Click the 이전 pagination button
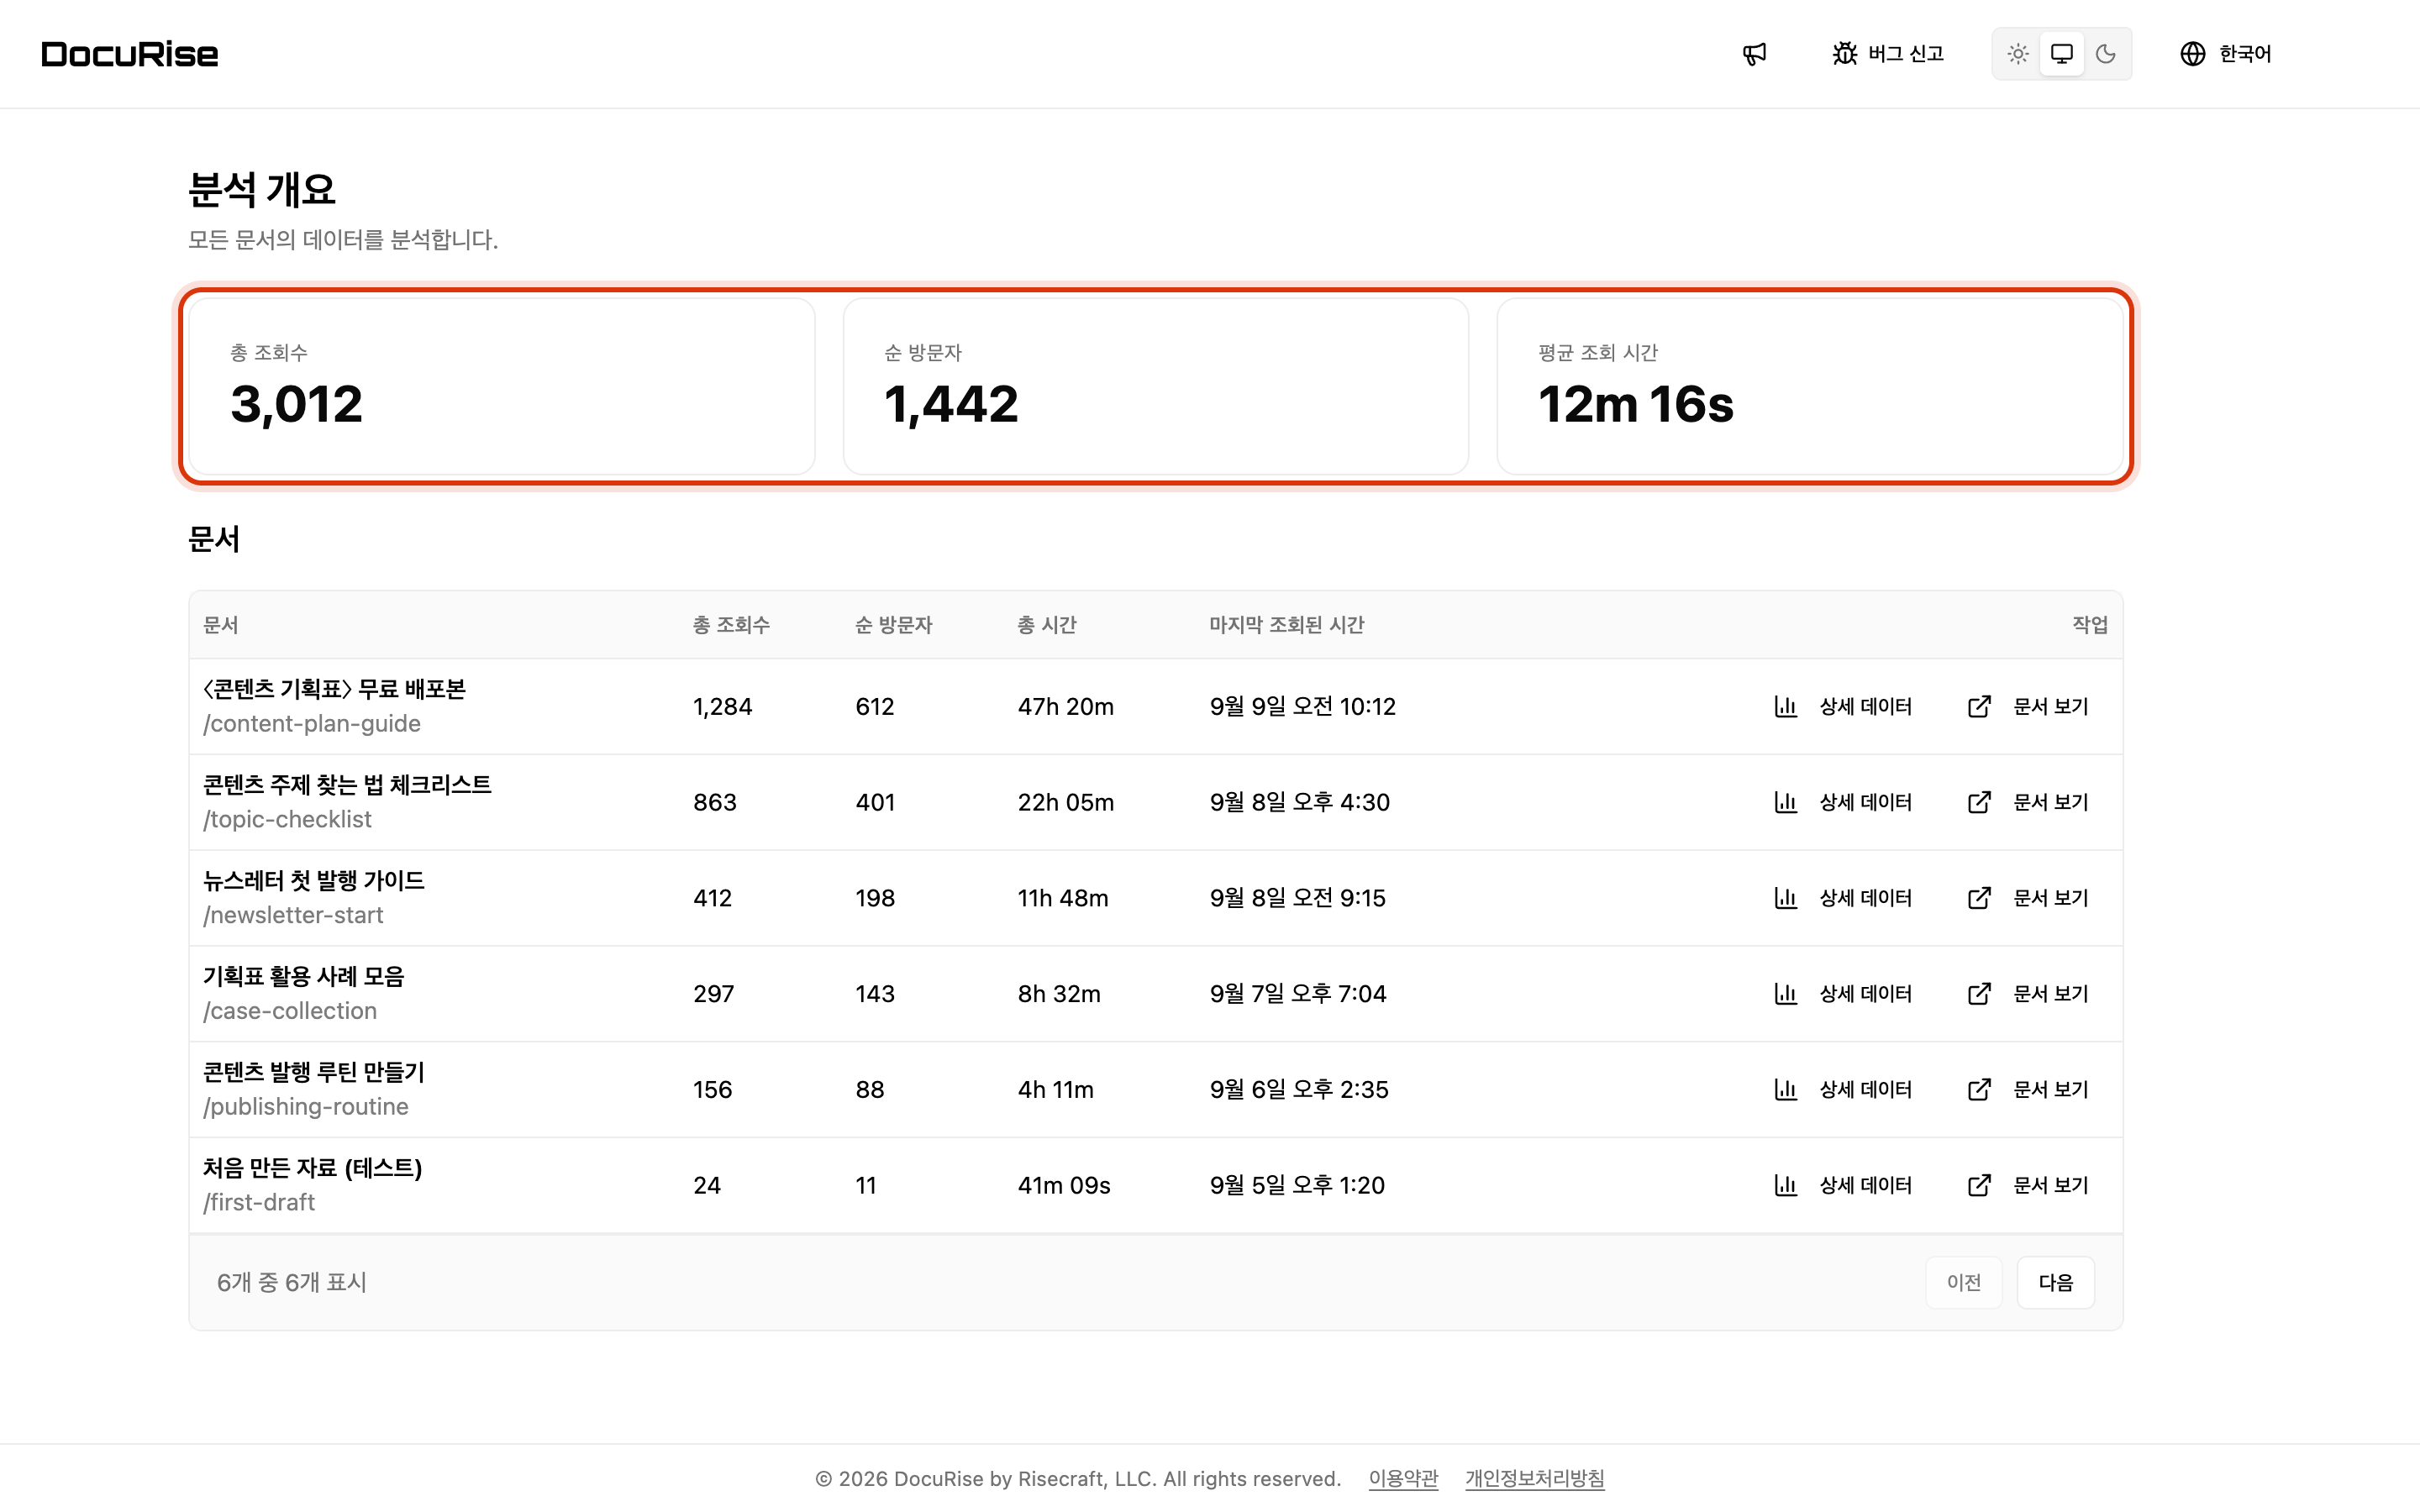Viewport: 2420px width, 1512px height. pyautogui.click(x=1963, y=1283)
